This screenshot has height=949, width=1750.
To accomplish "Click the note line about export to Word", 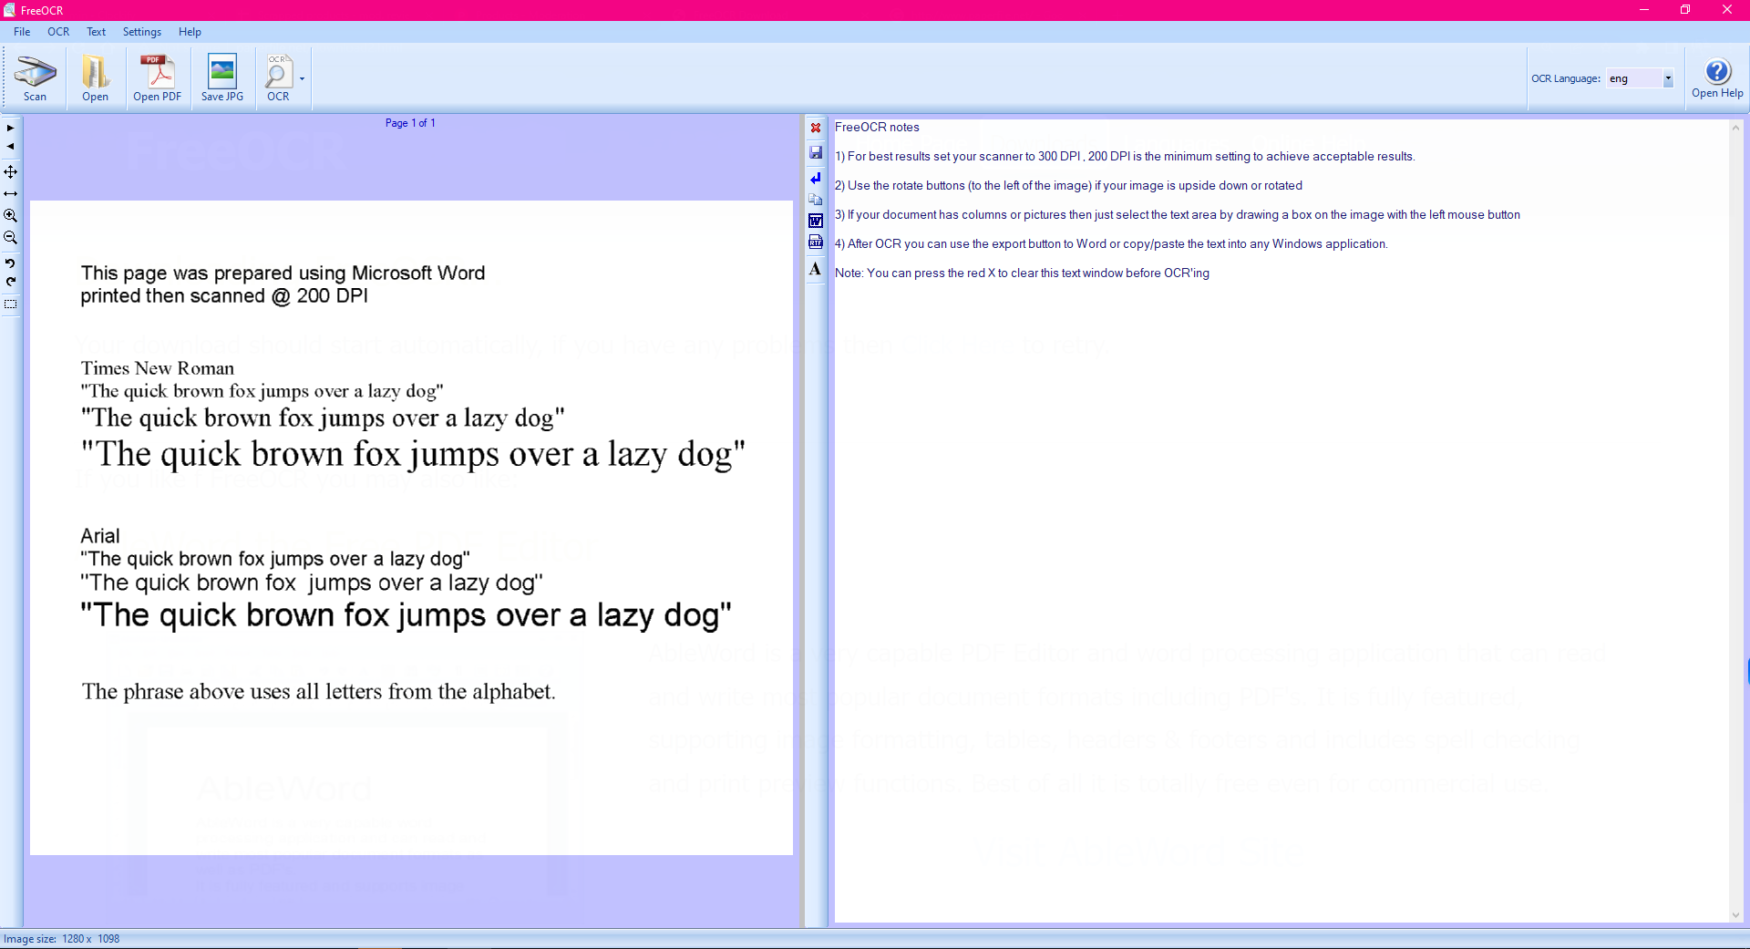I will click(1111, 244).
